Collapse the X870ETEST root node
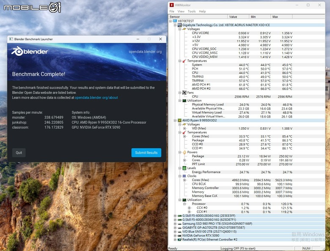330x251 pixels. coord(170,21)
